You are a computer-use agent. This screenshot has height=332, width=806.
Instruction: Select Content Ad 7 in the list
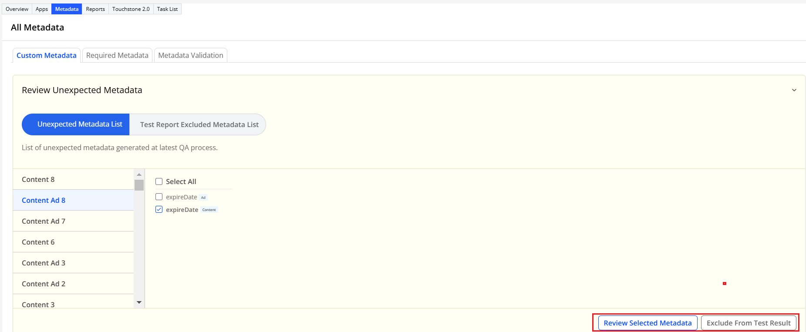(44, 221)
